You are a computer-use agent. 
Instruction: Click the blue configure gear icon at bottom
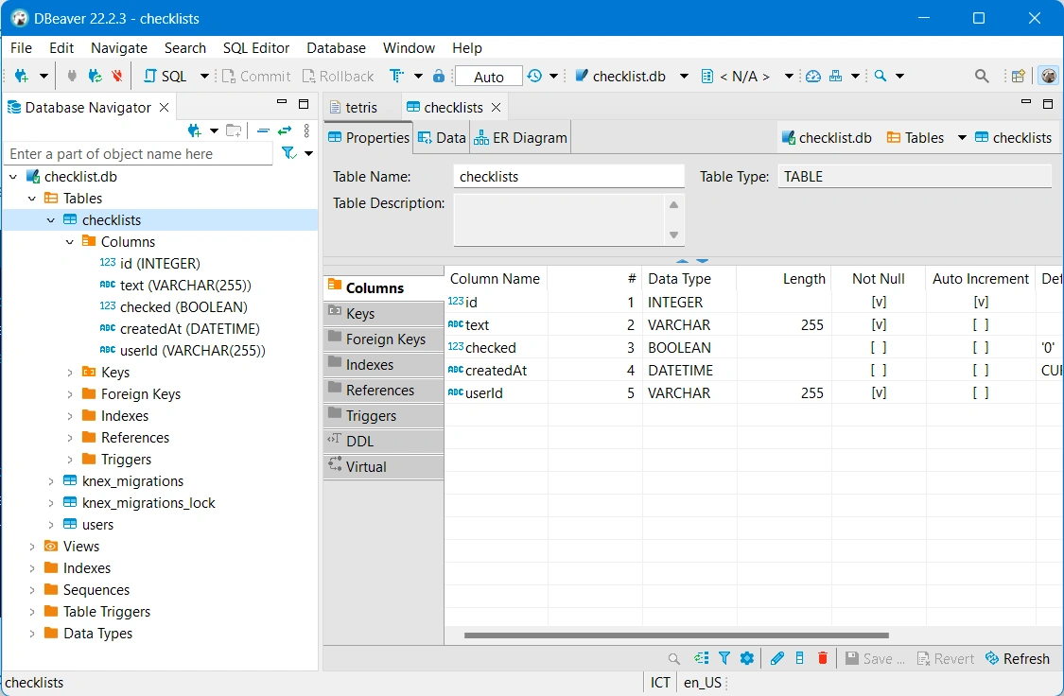click(x=747, y=658)
